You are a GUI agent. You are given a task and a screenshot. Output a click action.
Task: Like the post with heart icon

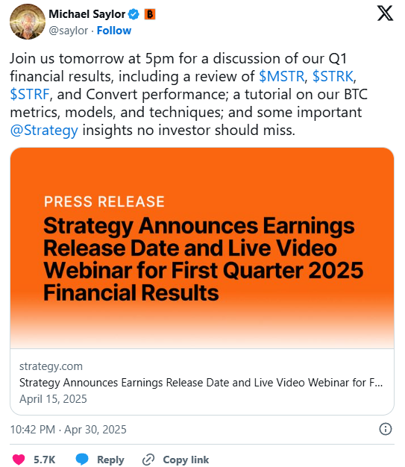point(19,460)
